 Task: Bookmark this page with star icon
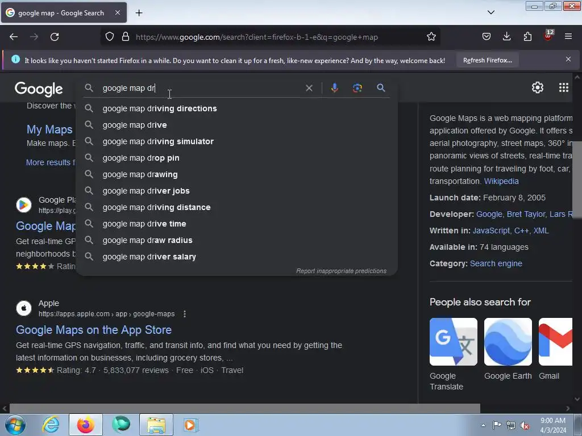(431, 37)
